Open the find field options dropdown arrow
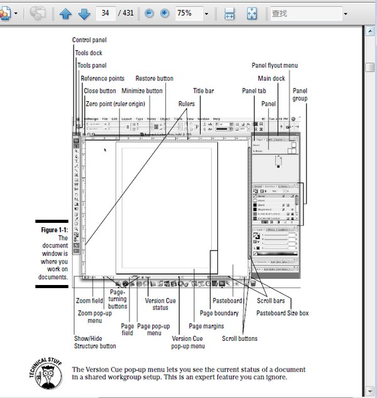377x398 pixels. (346, 14)
